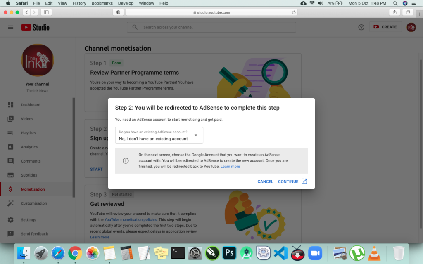Open the Help question mark icon
Screen dimensions: 423x264
pyautogui.click(x=361, y=27)
